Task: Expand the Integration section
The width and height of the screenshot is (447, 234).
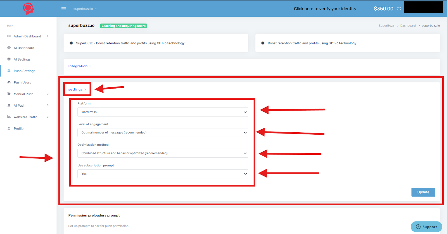Action: pos(80,66)
